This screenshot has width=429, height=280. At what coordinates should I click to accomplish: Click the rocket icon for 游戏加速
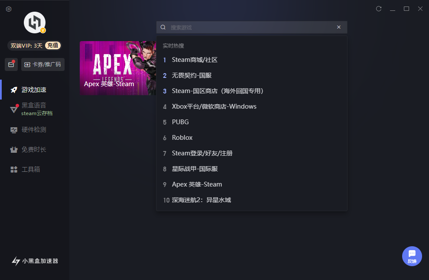tap(14, 90)
